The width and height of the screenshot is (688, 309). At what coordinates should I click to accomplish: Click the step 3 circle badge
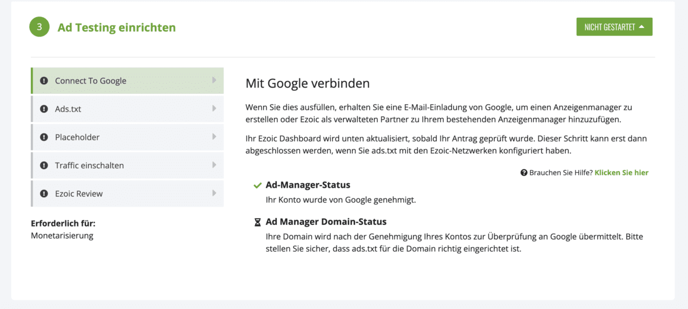(39, 27)
